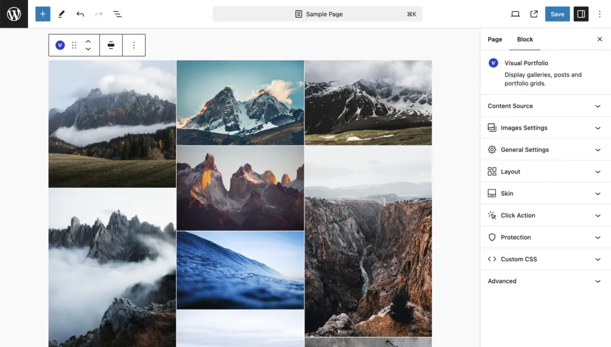Click the desktop preview View icon
Image resolution: width=611 pixels, height=347 pixels.
coord(516,14)
